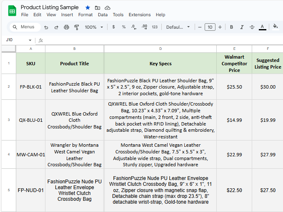Select the $27.99 suggested price cell
Viewport: 283px width, 212px height.
268,155
